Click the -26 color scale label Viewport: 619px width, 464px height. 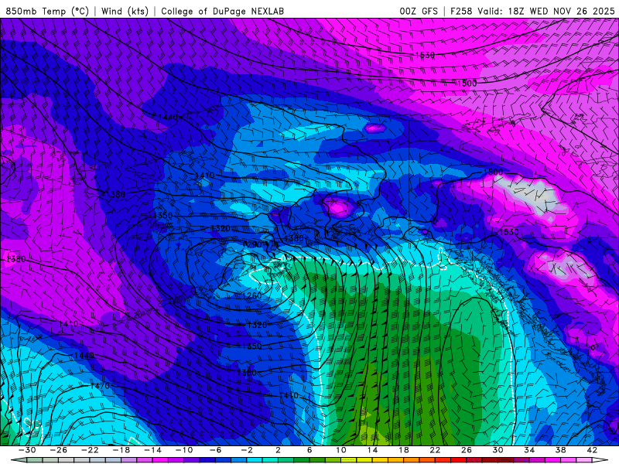tap(59, 450)
